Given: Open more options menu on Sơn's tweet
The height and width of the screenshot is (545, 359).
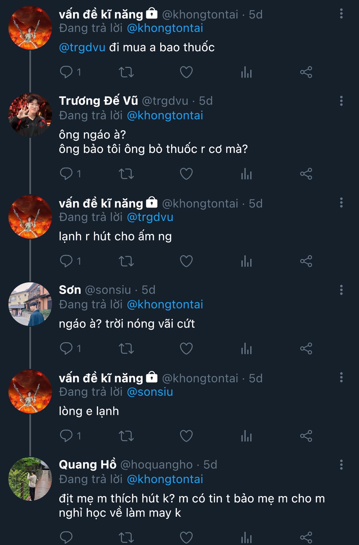Looking at the screenshot, I should click(341, 290).
